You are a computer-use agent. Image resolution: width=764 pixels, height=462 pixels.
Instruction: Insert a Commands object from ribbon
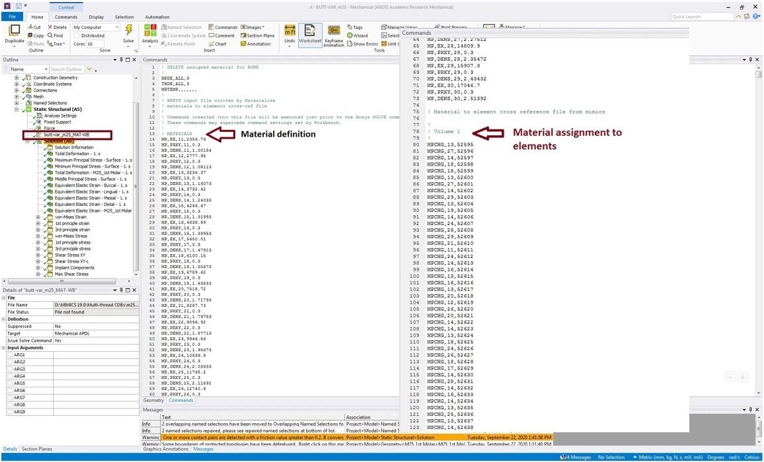[x=223, y=27]
